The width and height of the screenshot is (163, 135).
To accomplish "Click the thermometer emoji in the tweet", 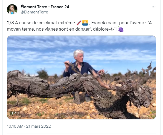I will [x=79, y=23].
